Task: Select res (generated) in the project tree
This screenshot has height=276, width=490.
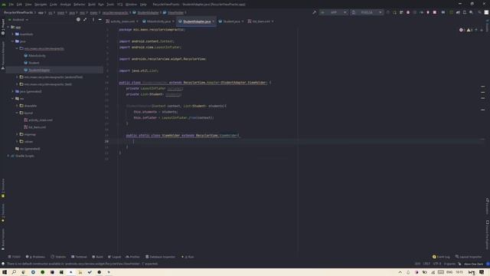Action: (x=30, y=149)
